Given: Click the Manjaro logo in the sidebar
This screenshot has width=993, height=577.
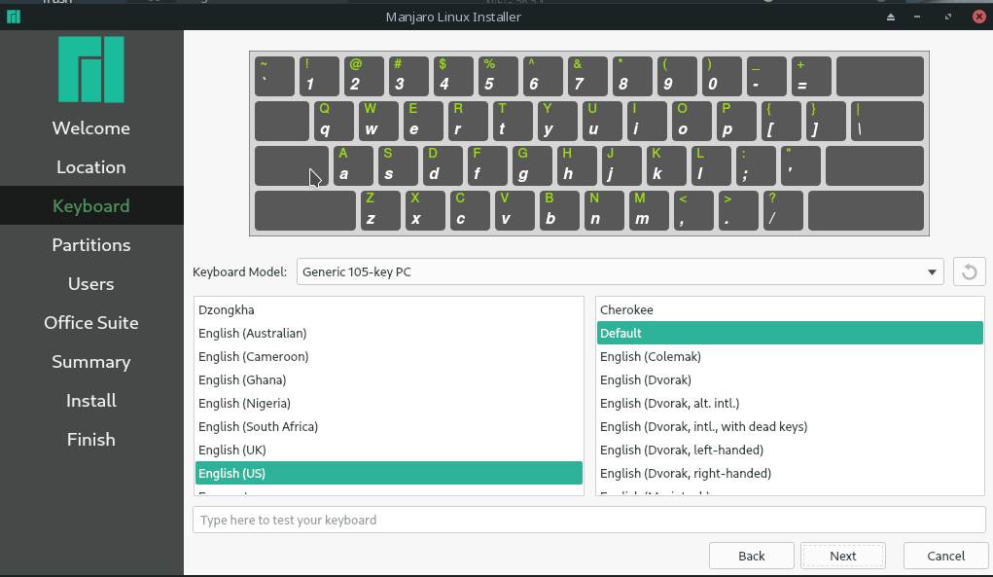Looking at the screenshot, I should click(x=90, y=70).
